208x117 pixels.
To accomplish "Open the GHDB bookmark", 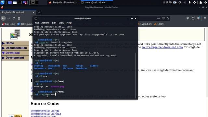I will coord(159,24).
